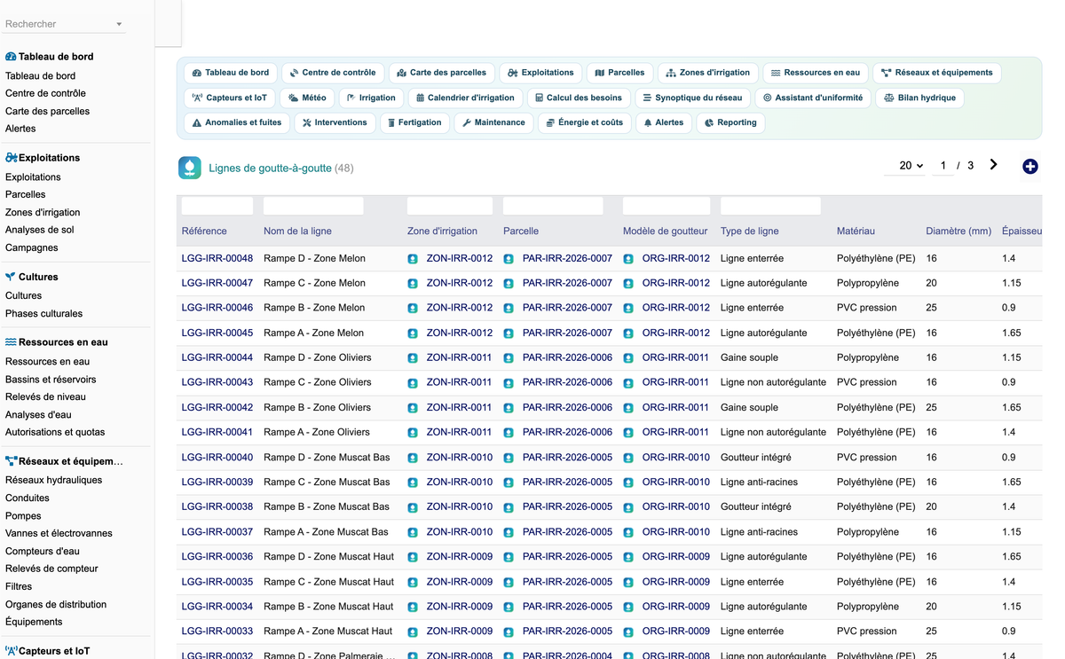Select Bassins et réservoirs in the sidebar
Viewport: 1065px width, 659px height.
(51, 379)
